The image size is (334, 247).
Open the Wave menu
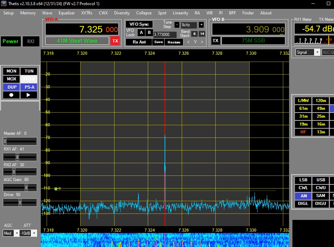pyautogui.click(x=47, y=13)
